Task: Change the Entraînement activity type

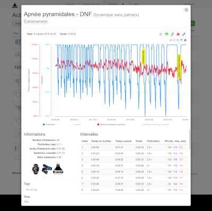Action: point(36,21)
